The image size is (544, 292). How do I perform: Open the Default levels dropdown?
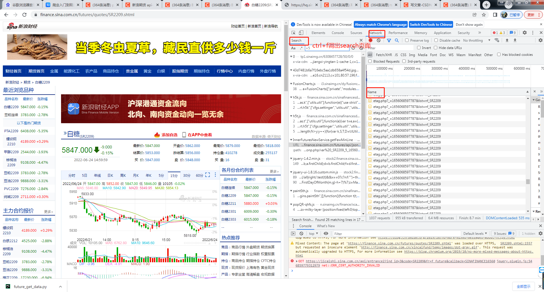tap(475, 234)
